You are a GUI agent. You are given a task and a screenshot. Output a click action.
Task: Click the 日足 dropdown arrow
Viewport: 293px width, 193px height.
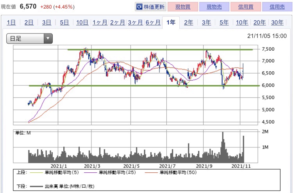point(48,39)
